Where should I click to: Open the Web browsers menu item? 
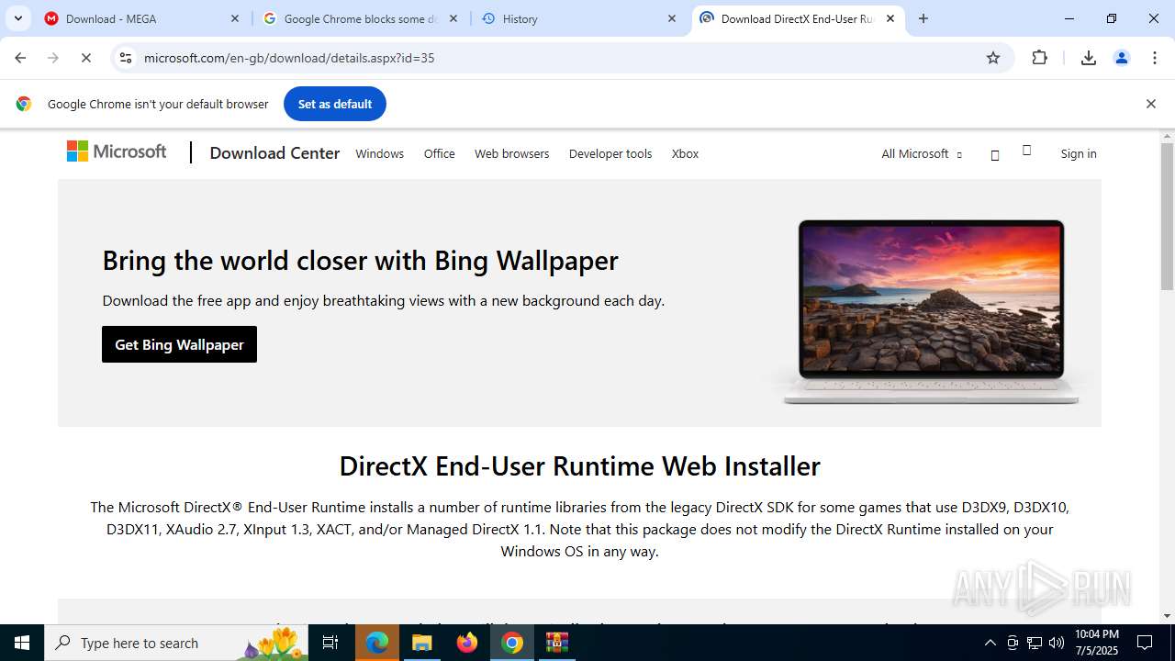511,153
